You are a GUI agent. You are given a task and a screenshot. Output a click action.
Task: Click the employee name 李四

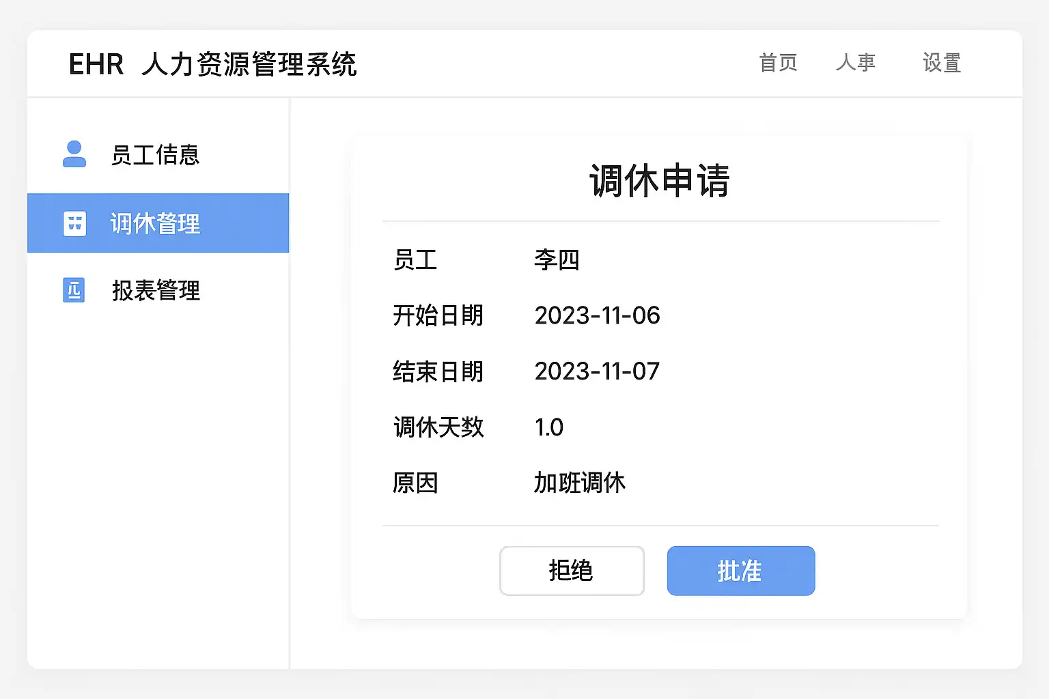click(557, 260)
